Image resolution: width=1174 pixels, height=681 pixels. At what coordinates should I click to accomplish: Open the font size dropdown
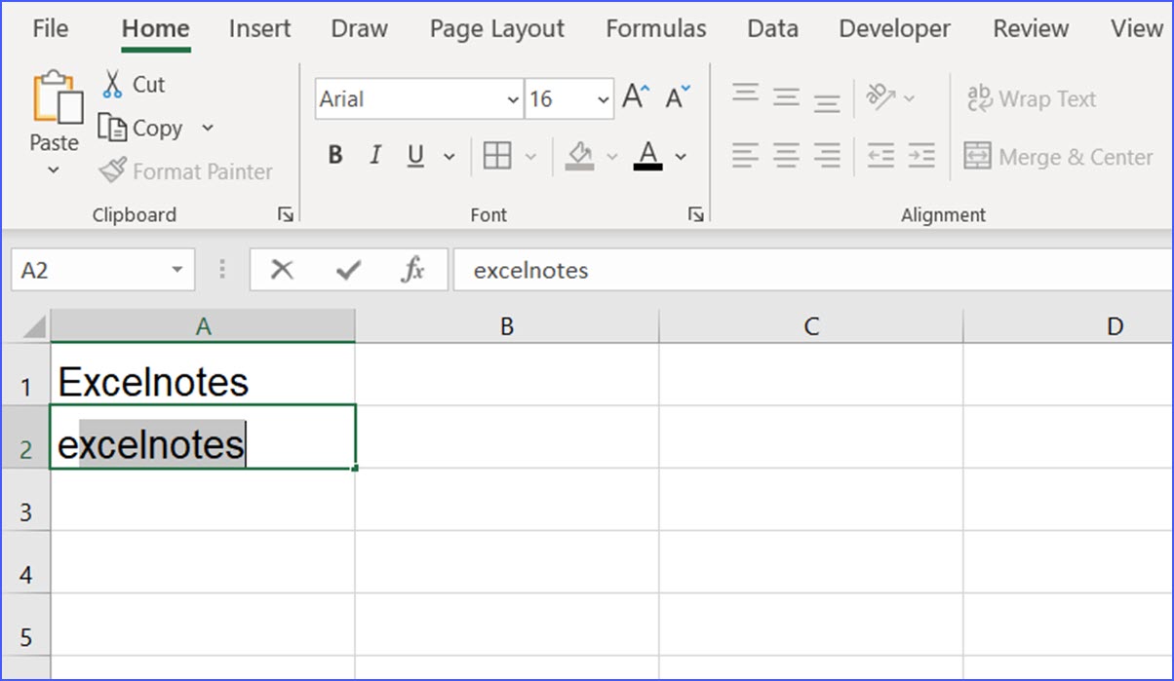pyautogui.click(x=603, y=98)
